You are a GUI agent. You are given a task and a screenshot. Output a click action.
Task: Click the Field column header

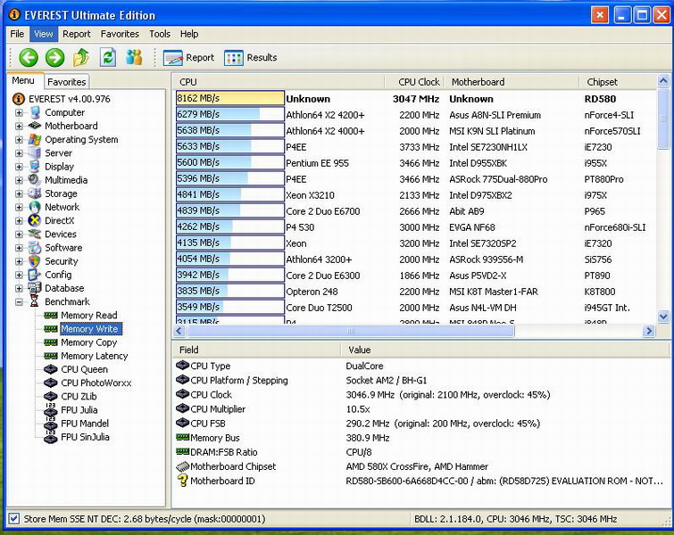click(x=256, y=350)
